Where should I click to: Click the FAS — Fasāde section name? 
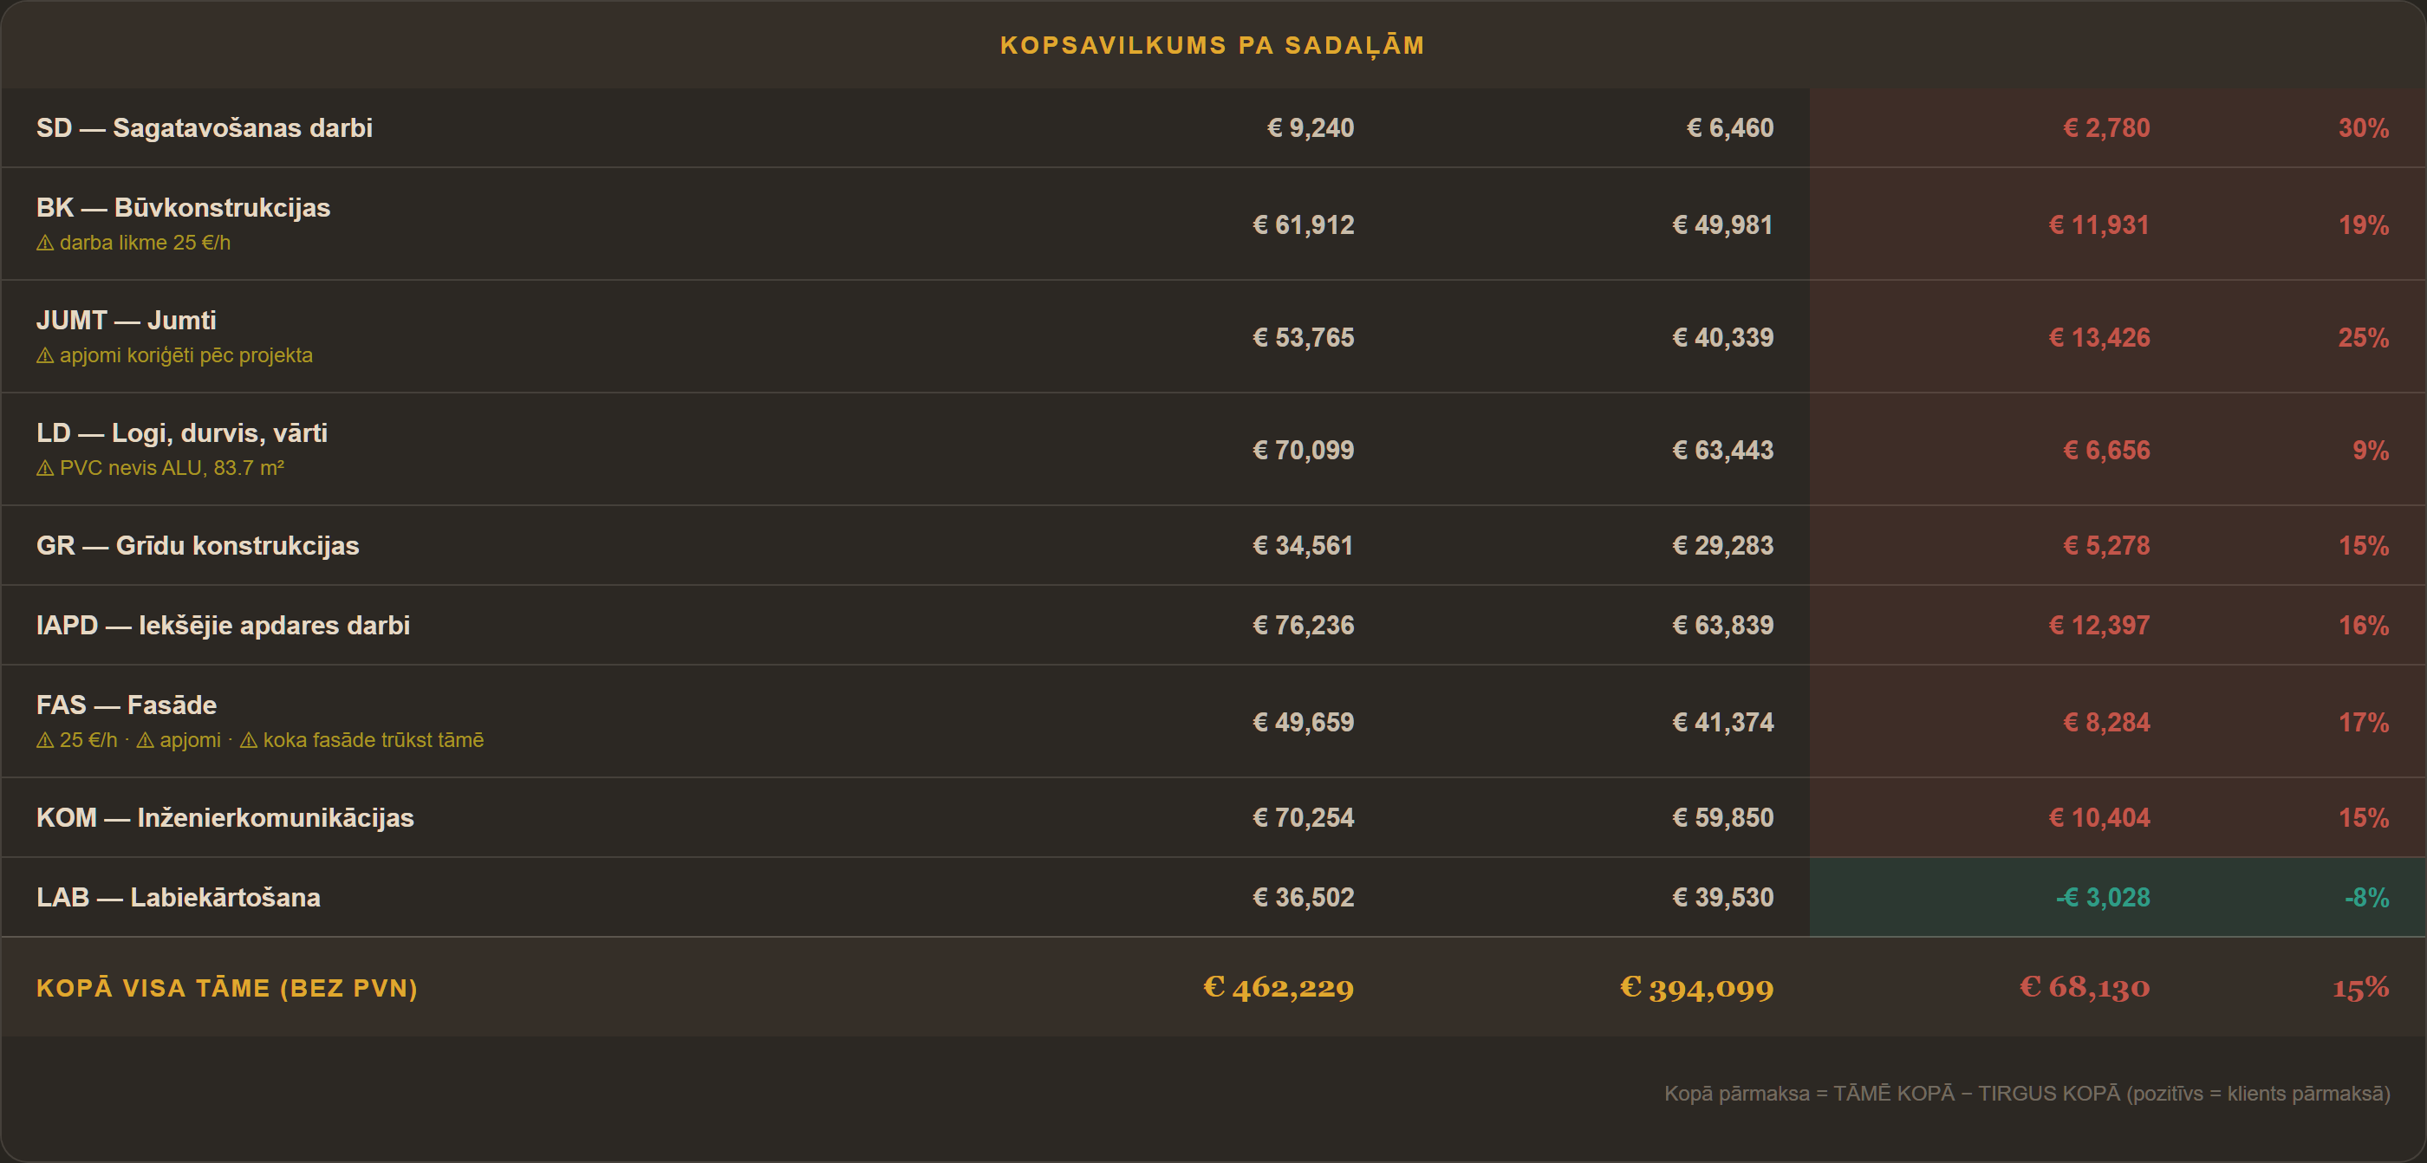click(x=127, y=705)
